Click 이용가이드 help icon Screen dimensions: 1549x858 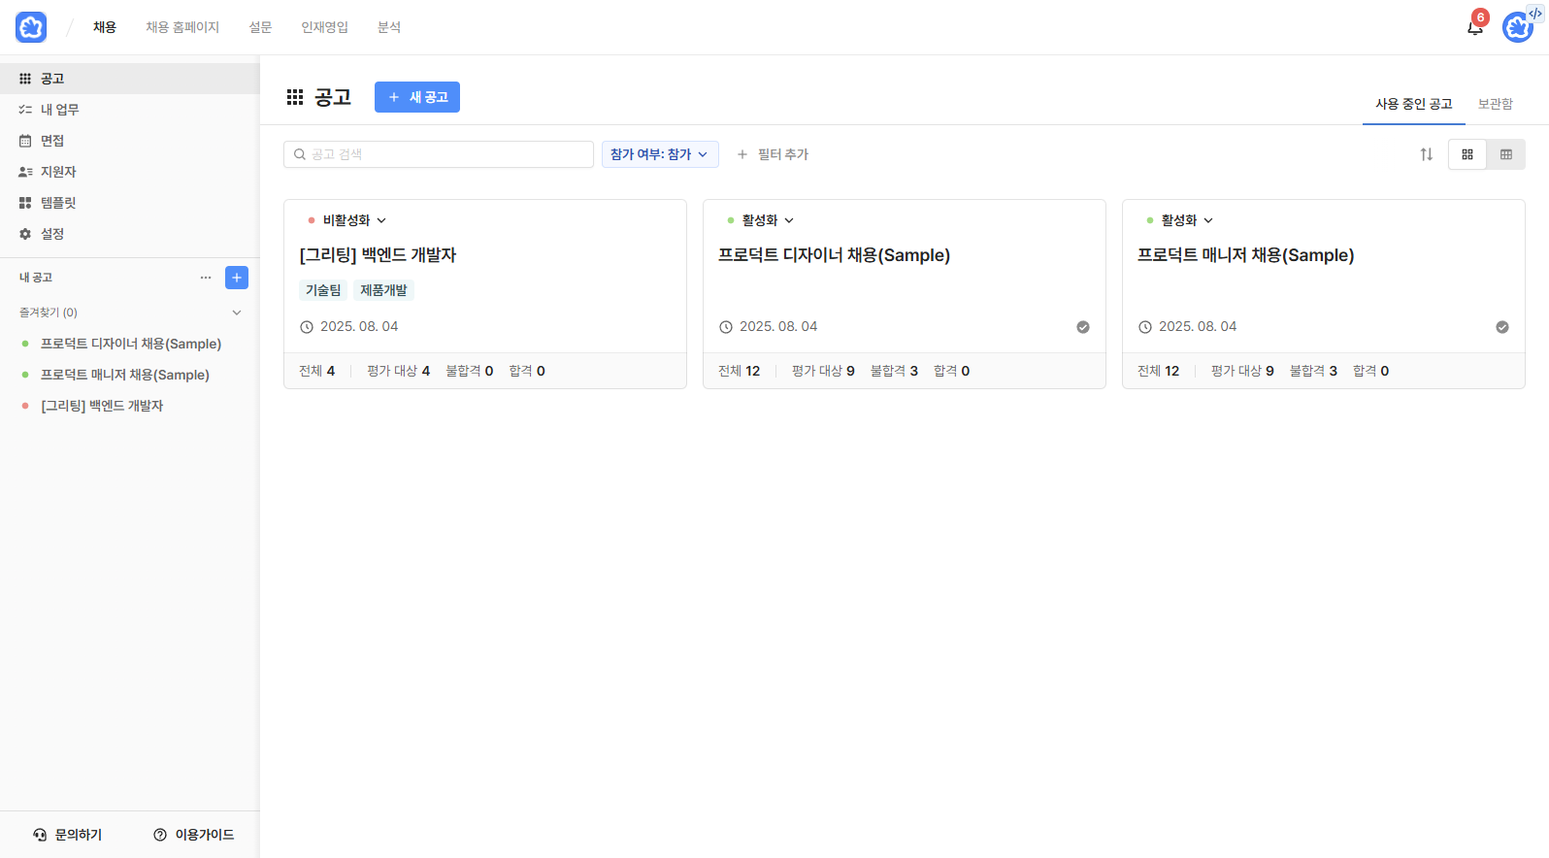[160, 835]
